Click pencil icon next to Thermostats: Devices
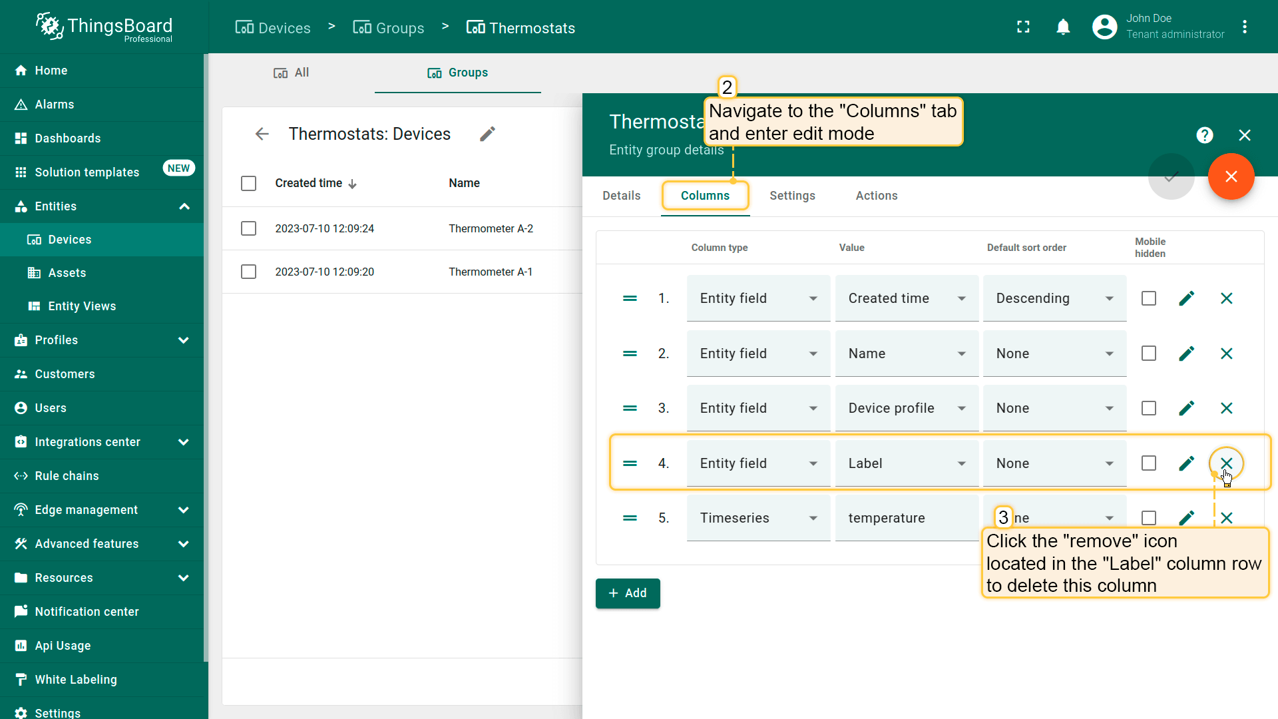The image size is (1278, 719). [x=487, y=134]
